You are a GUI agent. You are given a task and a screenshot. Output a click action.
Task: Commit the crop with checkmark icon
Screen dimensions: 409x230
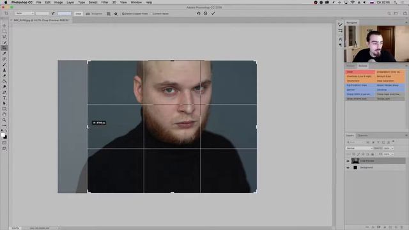pos(213,13)
